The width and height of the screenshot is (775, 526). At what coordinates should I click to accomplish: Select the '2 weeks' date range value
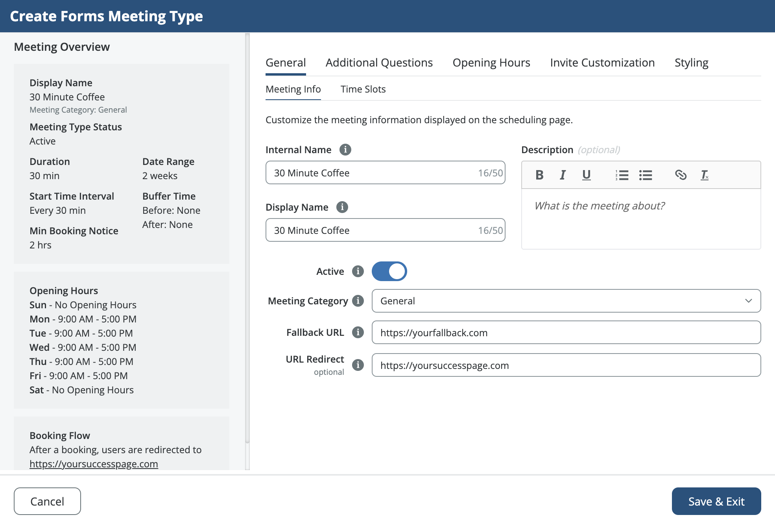[160, 176]
